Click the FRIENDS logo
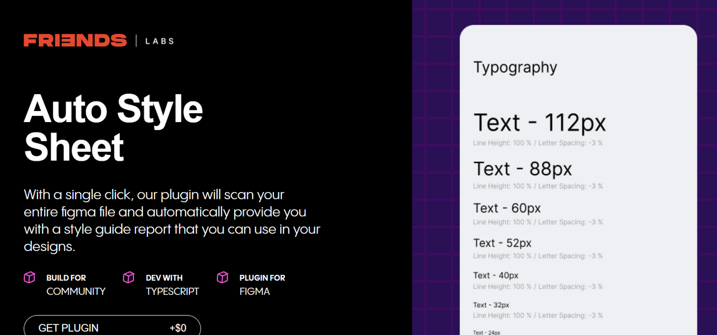Image resolution: width=717 pixels, height=335 pixels. (x=75, y=40)
